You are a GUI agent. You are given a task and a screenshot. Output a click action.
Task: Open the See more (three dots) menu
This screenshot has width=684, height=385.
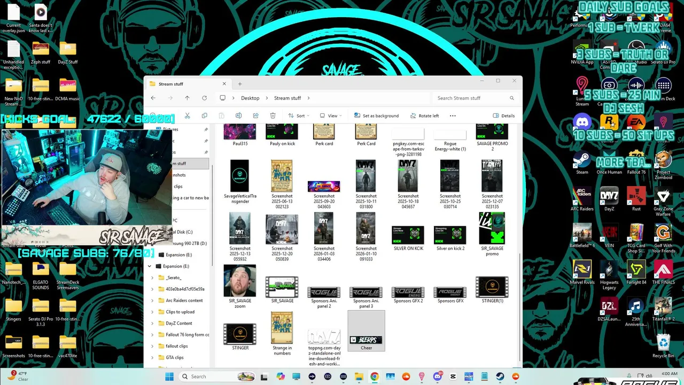coord(453,115)
